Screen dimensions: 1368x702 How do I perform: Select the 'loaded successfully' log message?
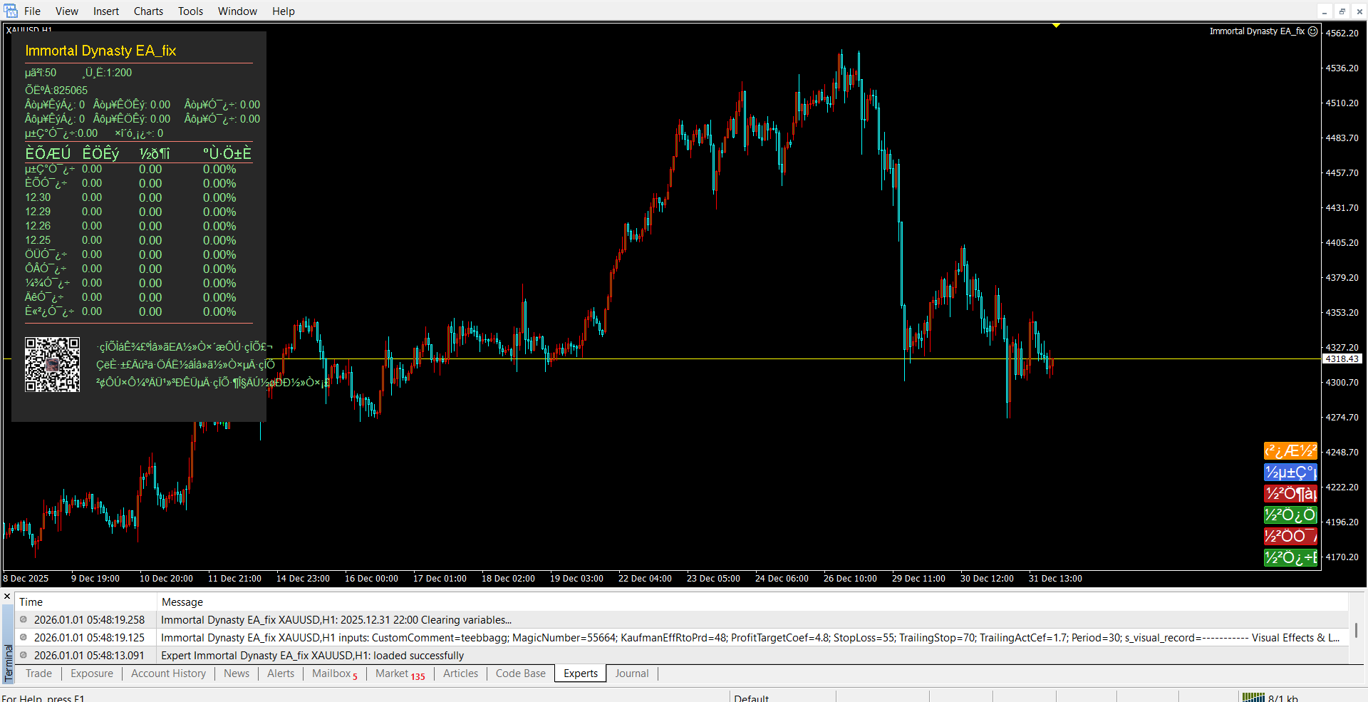click(x=312, y=656)
